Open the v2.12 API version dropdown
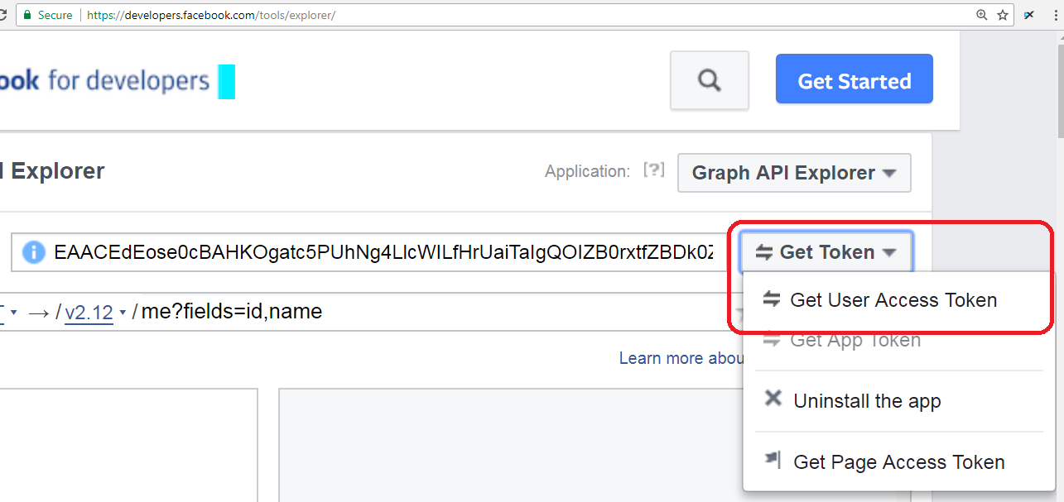This screenshot has height=502, width=1064. [x=95, y=312]
